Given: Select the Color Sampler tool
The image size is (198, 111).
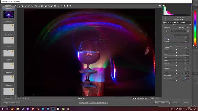Looking at the screenshot, I should pyautogui.click(x=29, y=6).
